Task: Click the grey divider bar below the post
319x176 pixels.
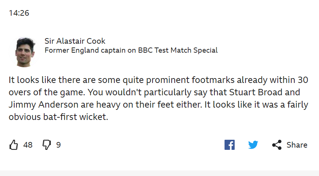Action: (159, 173)
